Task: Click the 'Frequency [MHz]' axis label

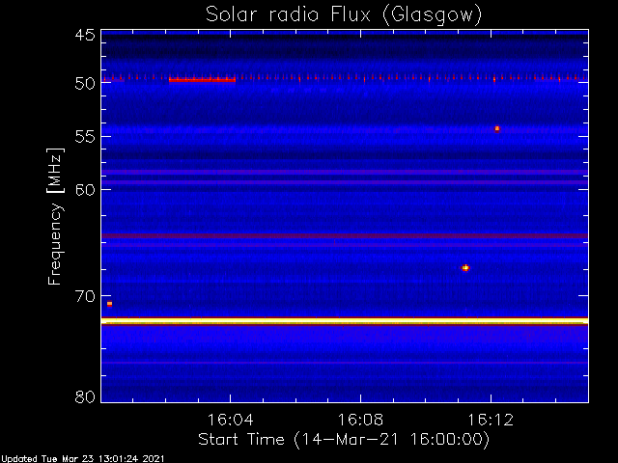Action: [55, 216]
